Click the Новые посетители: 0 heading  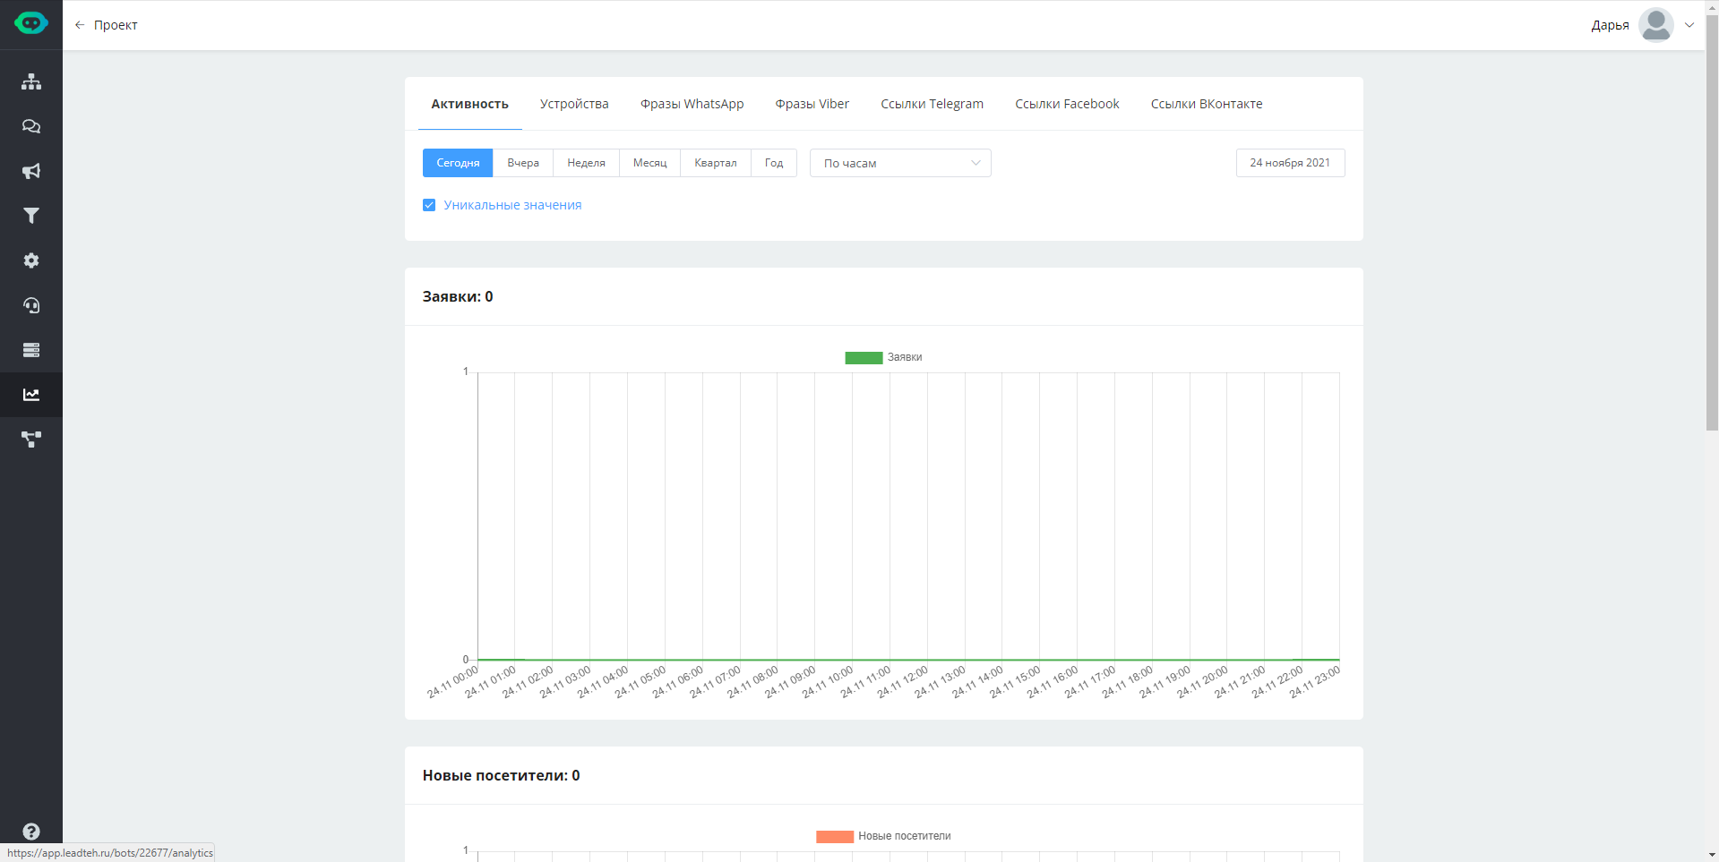pos(502,775)
